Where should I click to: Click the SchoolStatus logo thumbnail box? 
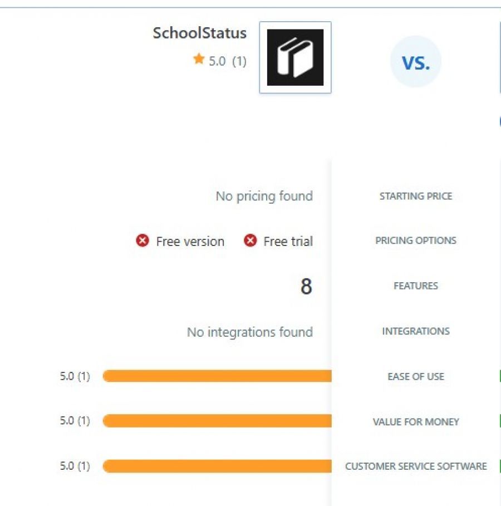click(x=295, y=56)
